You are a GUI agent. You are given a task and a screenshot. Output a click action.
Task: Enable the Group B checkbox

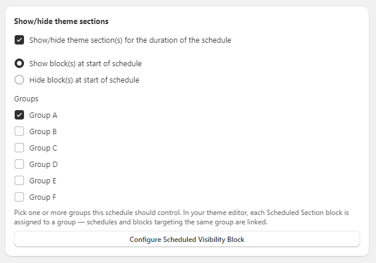pyautogui.click(x=19, y=131)
